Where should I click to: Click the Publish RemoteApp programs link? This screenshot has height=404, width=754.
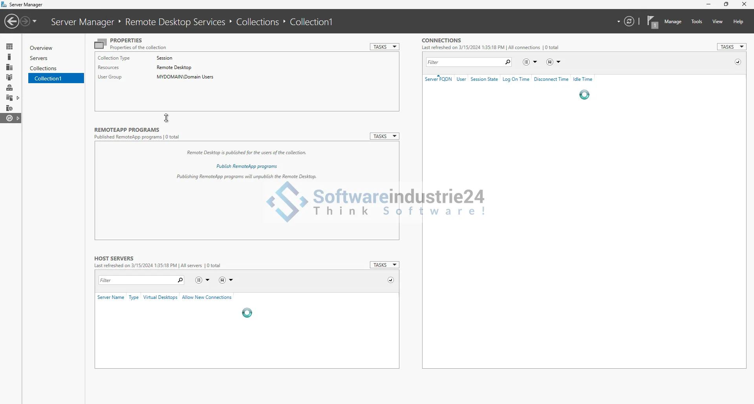(x=247, y=166)
